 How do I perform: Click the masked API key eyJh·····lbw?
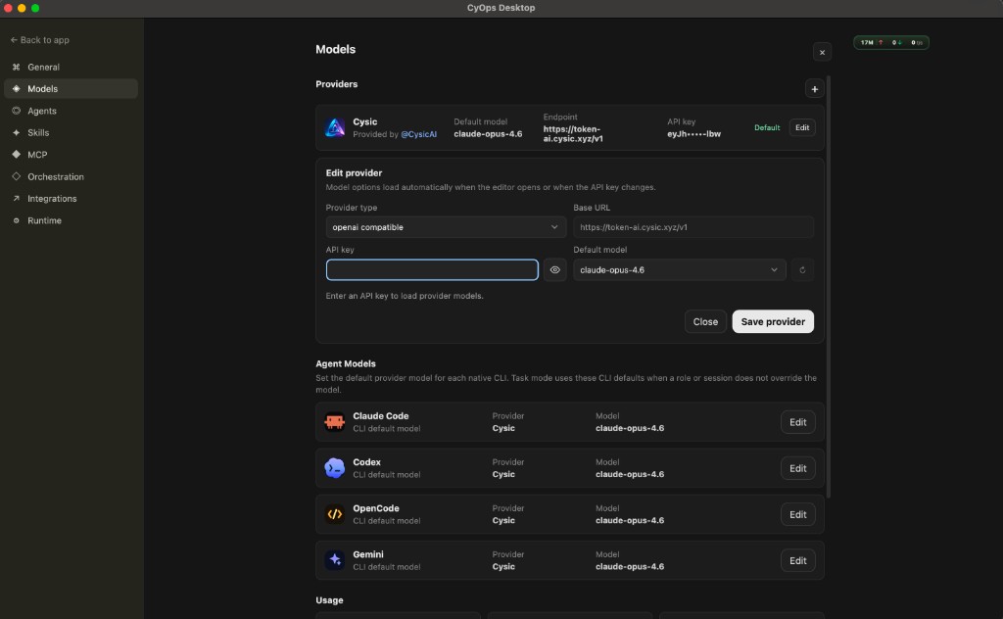pos(693,134)
